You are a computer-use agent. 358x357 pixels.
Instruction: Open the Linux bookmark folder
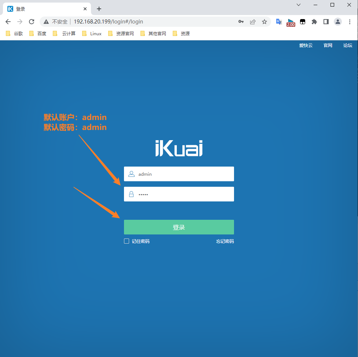click(92, 33)
